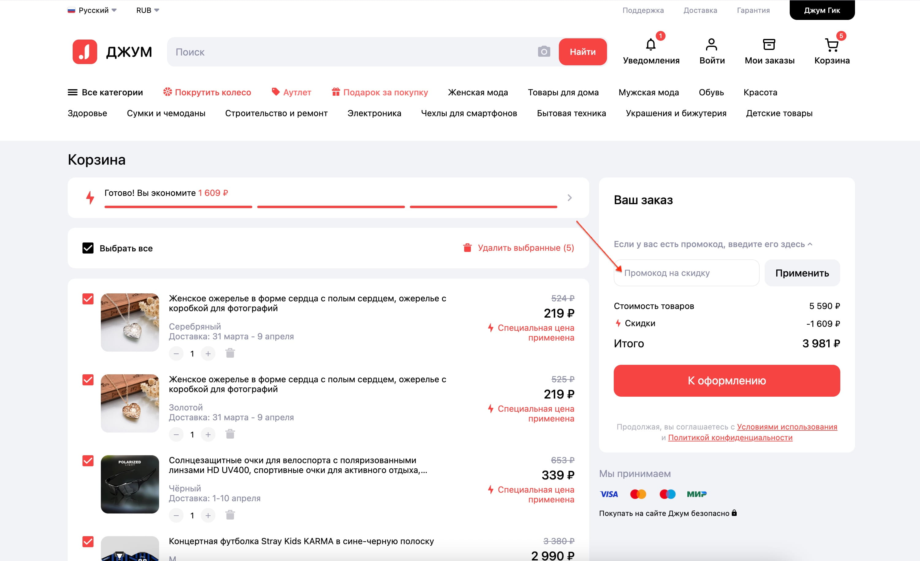Delete the silver necklace via trash icon

(x=230, y=353)
